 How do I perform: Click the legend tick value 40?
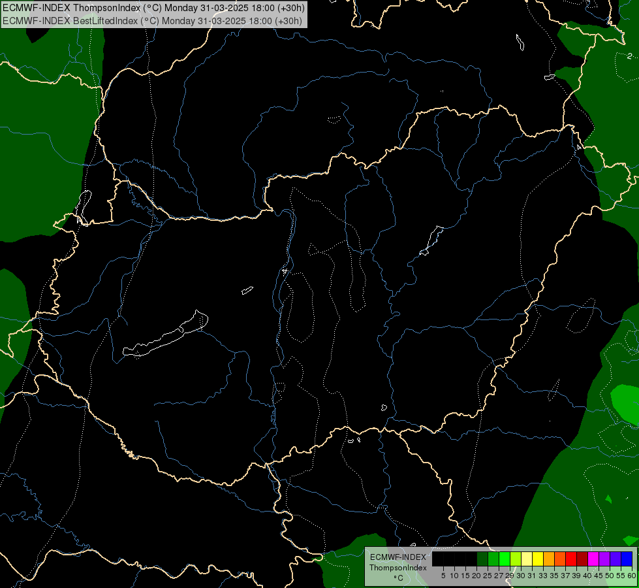[587, 576]
